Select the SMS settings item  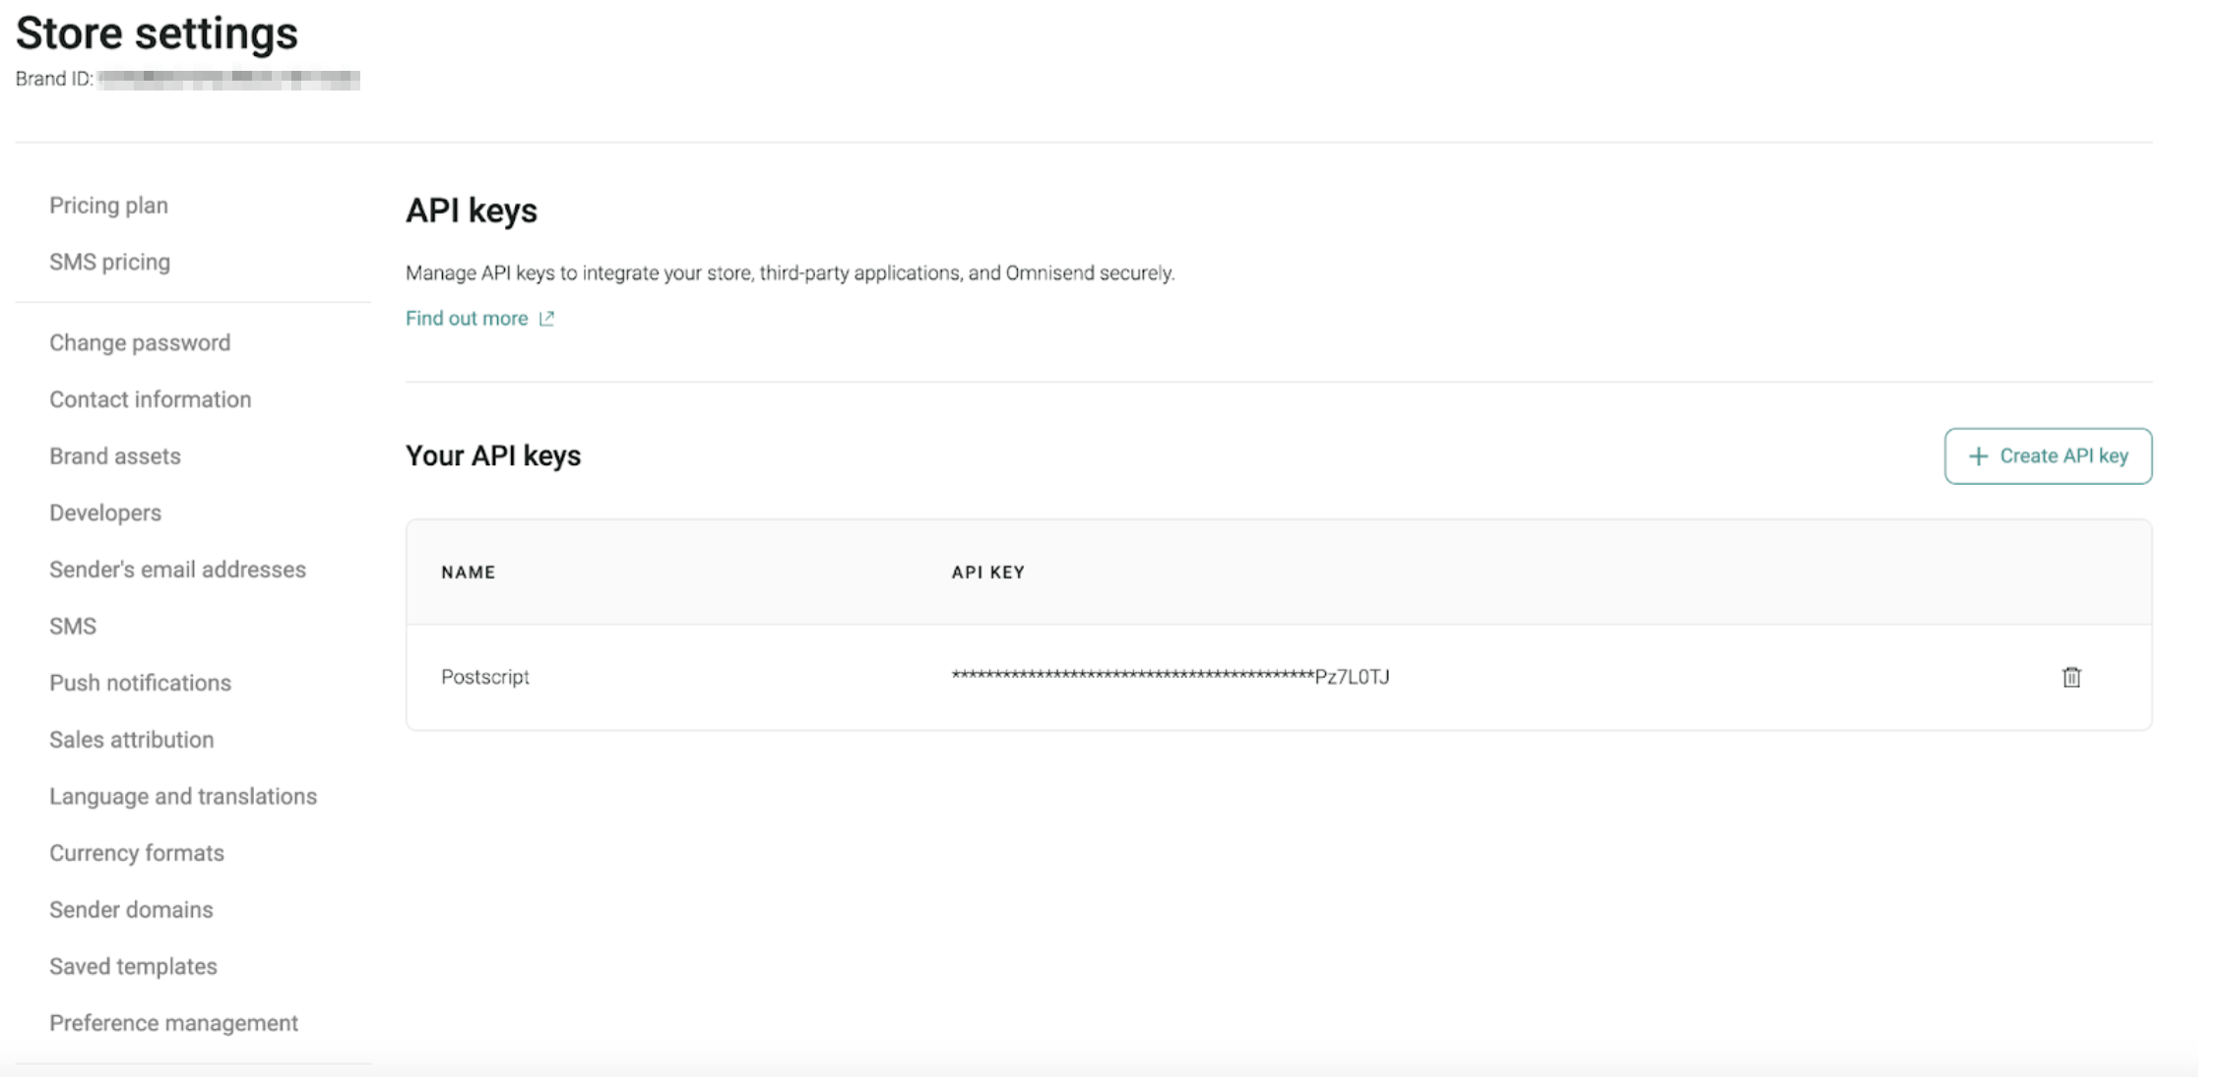(73, 627)
